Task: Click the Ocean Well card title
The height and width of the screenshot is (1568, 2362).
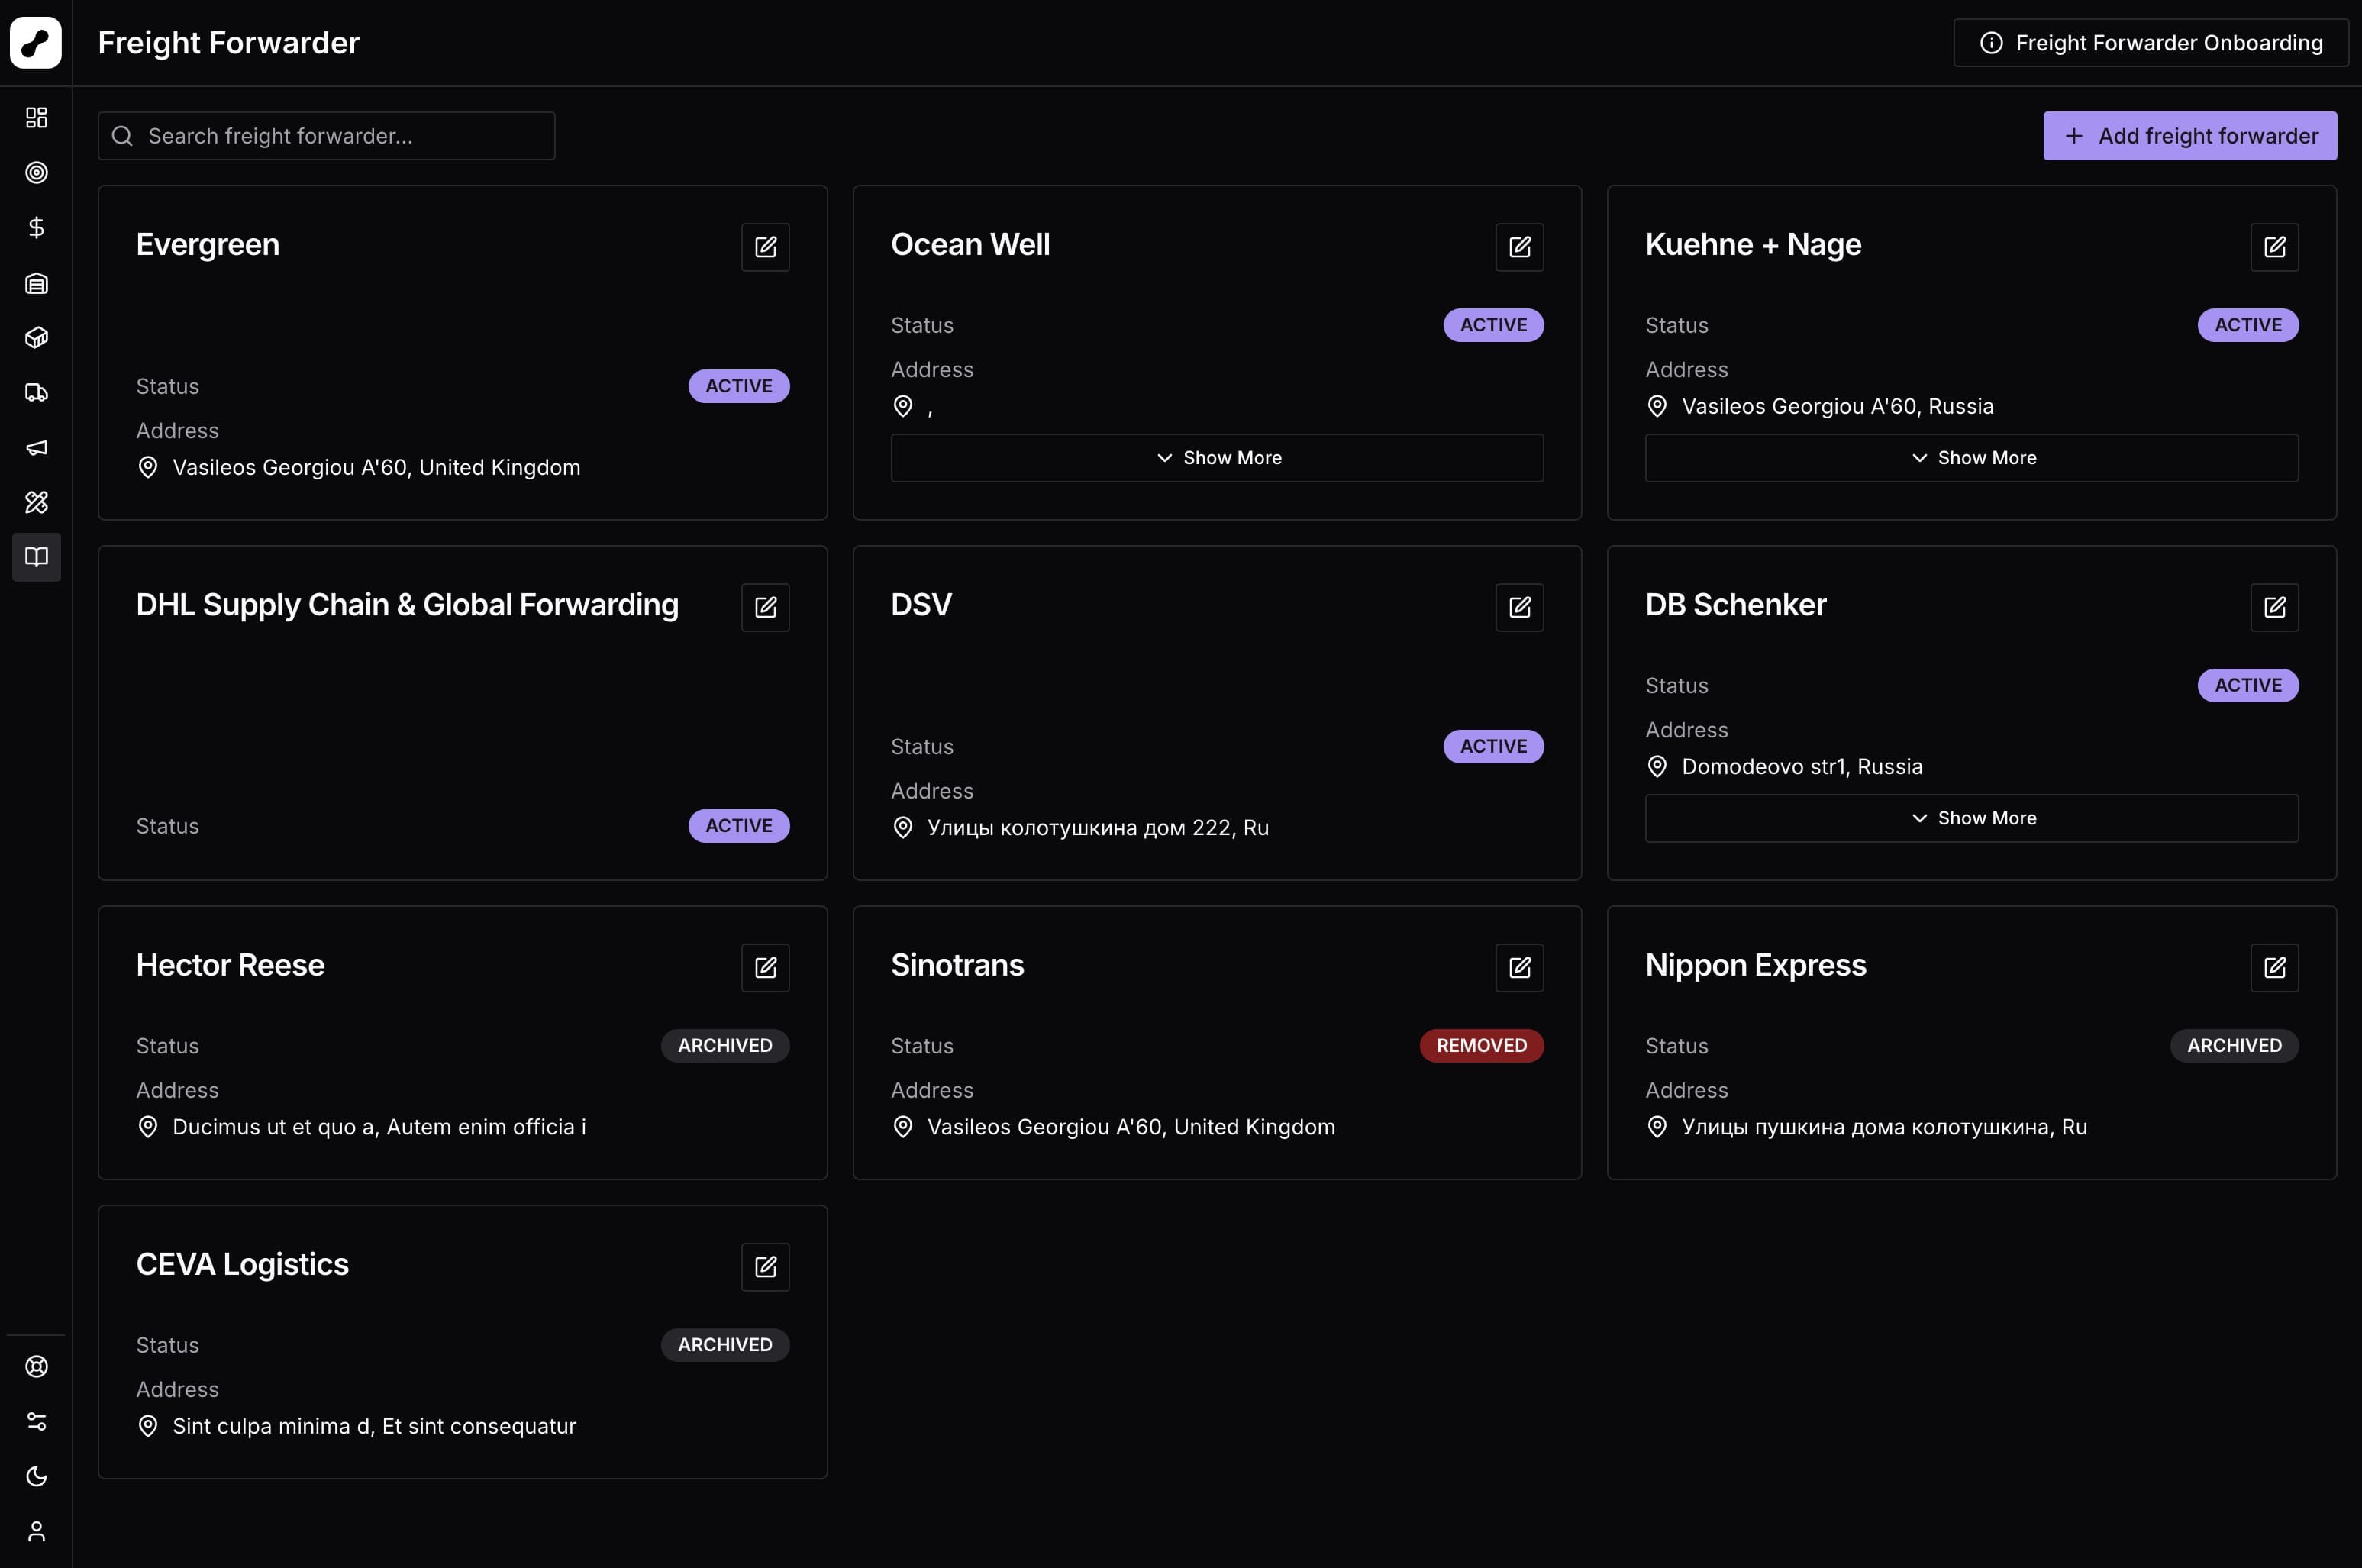Action: (970, 245)
